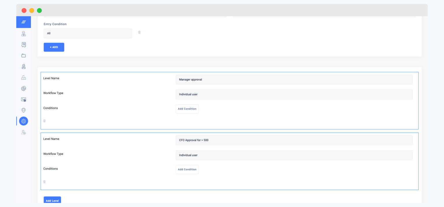Open the payroll coin icon in sidebar
The width and height of the screenshot is (444, 207).
(x=23, y=88)
